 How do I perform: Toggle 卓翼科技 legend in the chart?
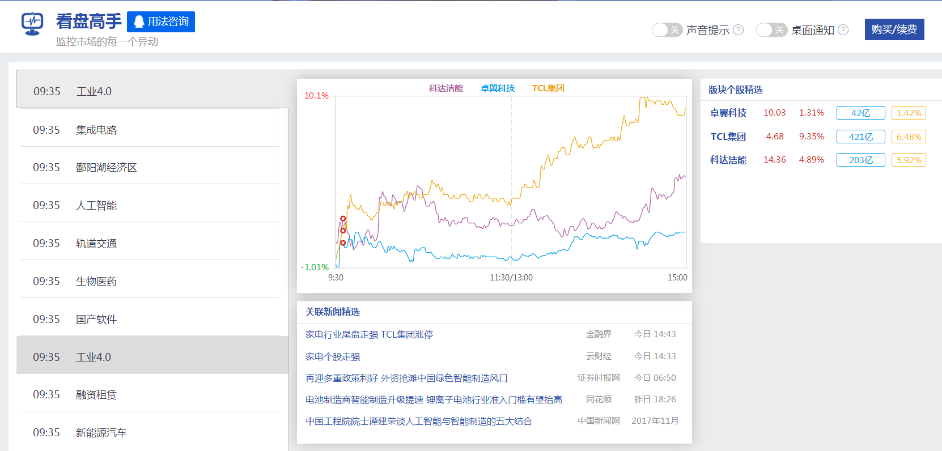point(497,88)
